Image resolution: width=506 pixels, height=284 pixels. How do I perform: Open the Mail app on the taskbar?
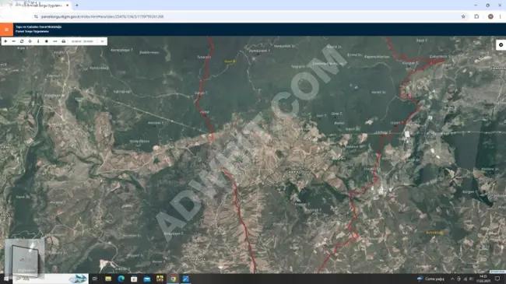click(147, 279)
